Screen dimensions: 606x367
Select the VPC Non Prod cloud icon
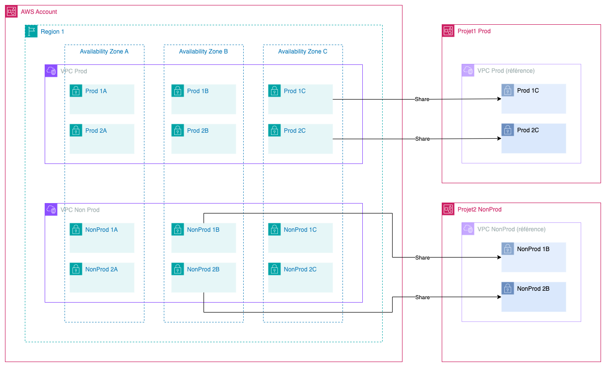51,210
